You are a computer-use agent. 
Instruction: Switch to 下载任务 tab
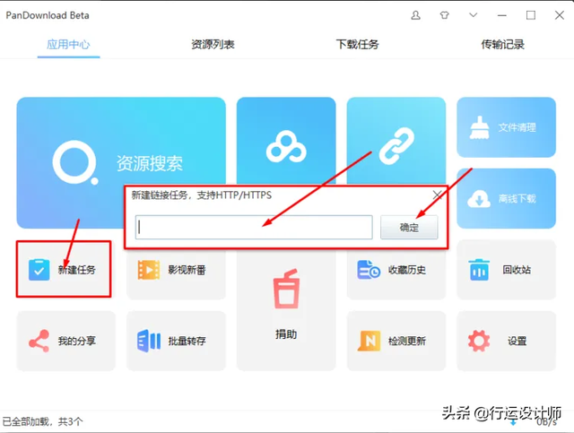point(358,45)
